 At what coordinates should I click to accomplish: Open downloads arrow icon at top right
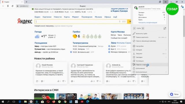[x=182, y=6]
